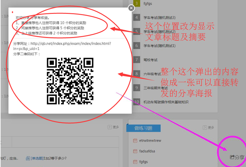Click the rank 3 number badge
Screen dimensions: 246x167
tap(137, 3)
